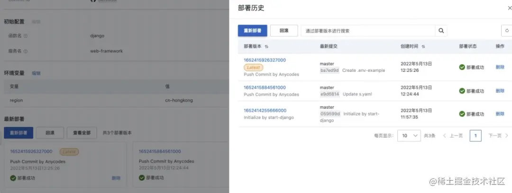Viewport: 512px width, 193px height.
Task: Click 回滚 button in deployment history drawer
Action: point(284,31)
